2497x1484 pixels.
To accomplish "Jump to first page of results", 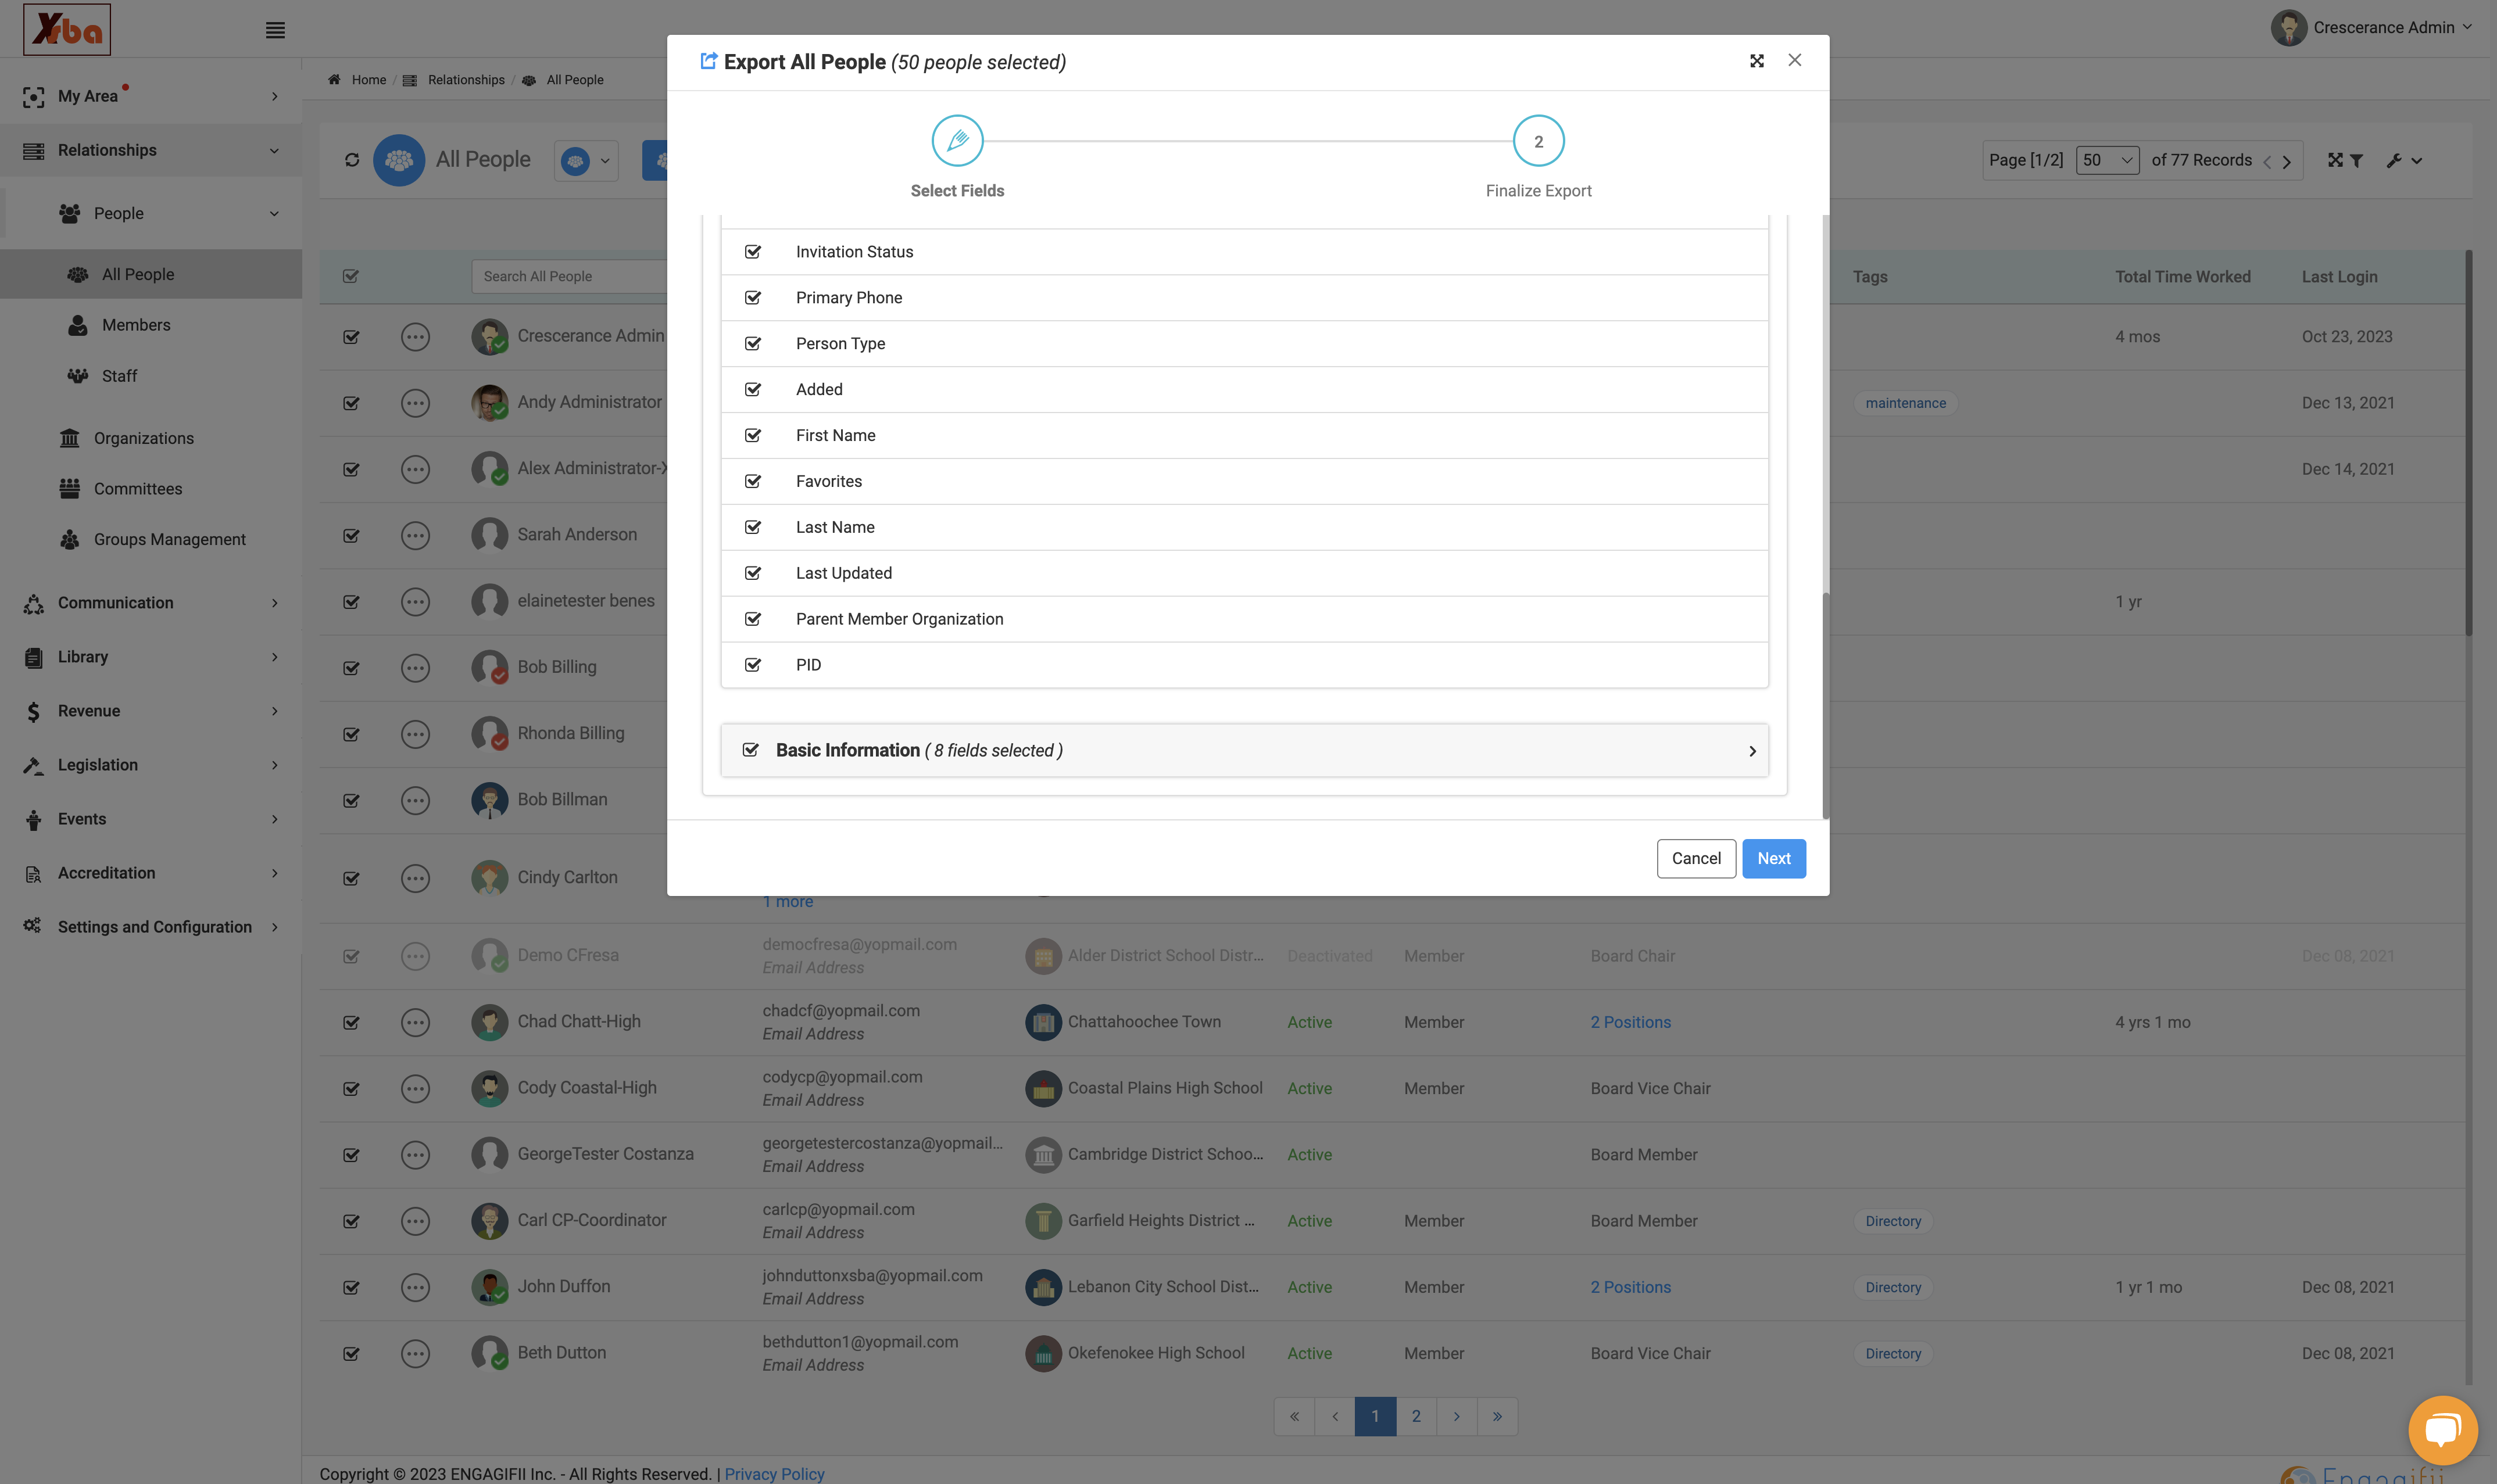I will click(1294, 1416).
